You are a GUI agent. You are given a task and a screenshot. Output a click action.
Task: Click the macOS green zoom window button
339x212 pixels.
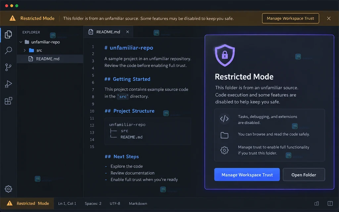[x=17, y=6]
